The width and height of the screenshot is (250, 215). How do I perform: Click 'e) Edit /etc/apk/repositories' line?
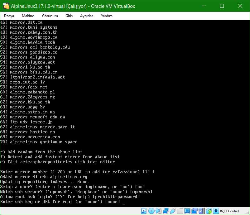point(57,162)
